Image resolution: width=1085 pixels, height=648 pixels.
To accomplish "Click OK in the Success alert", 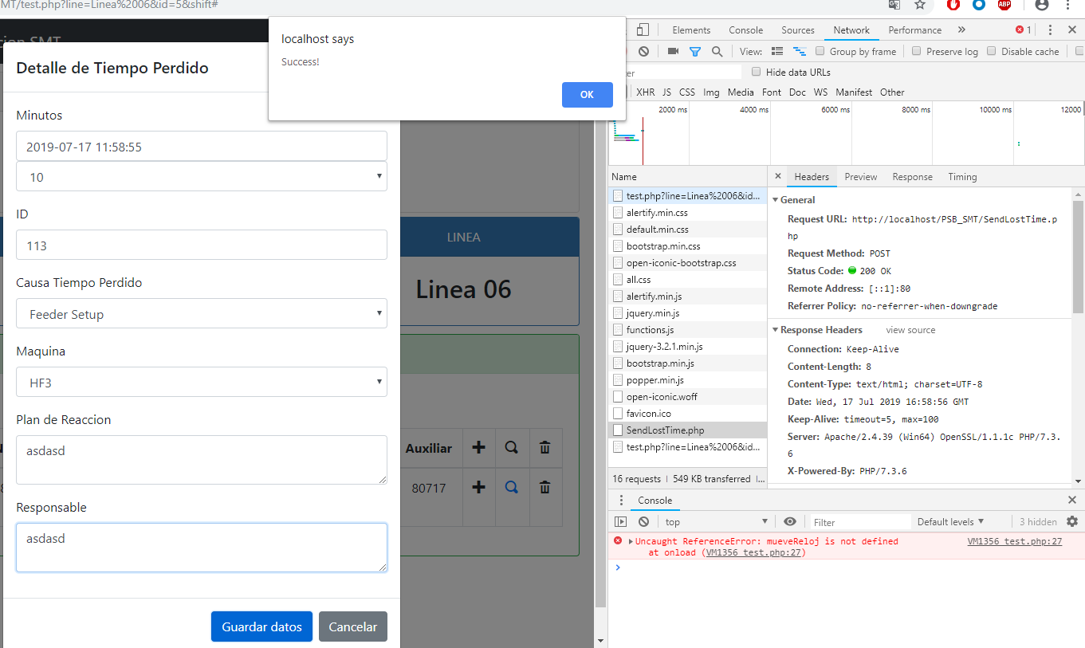I will (588, 95).
